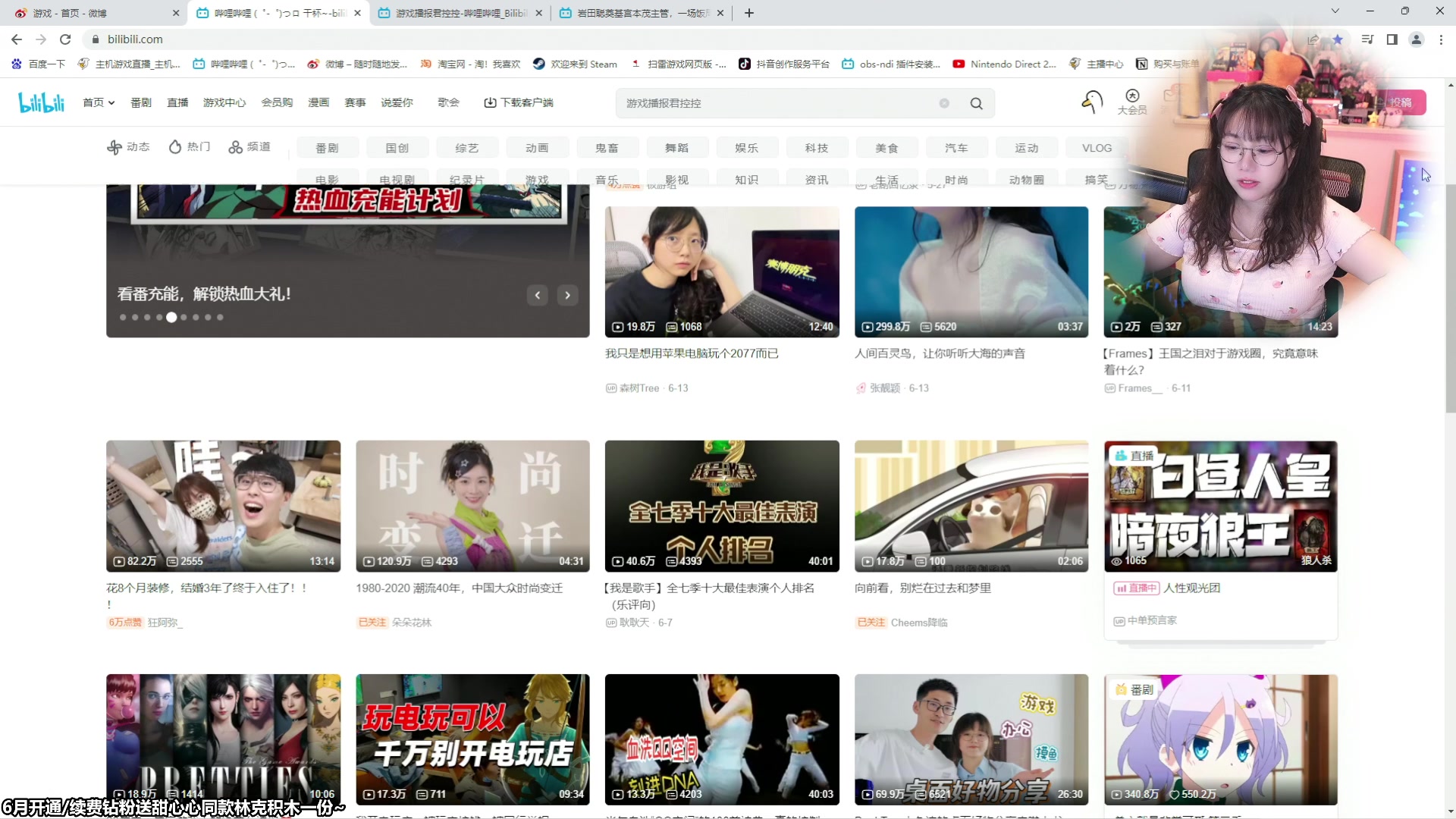Close the 游戏-首页-微博 tab

point(176,13)
